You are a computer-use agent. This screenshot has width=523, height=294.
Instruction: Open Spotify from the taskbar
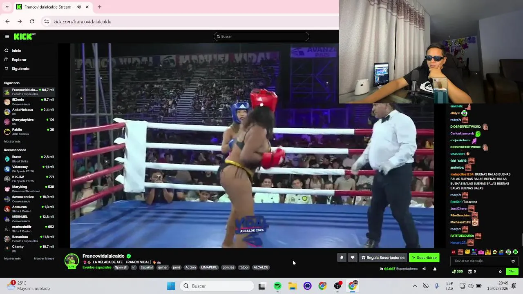[x=277, y=286]
